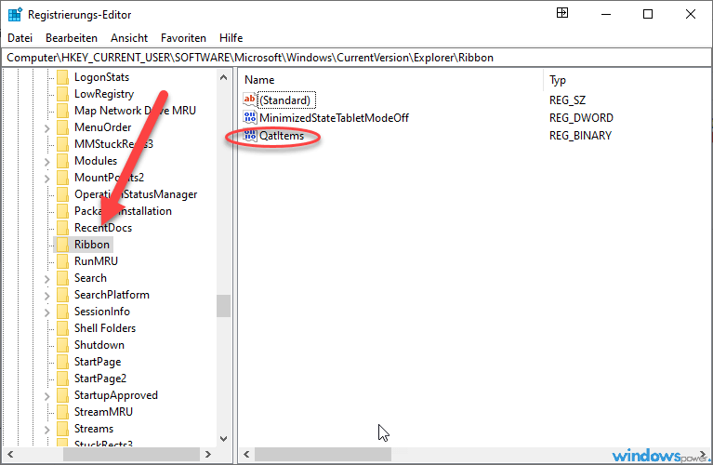Select the StartupApproved key
This screenshot has height=465, width=713.
(116, 395)
